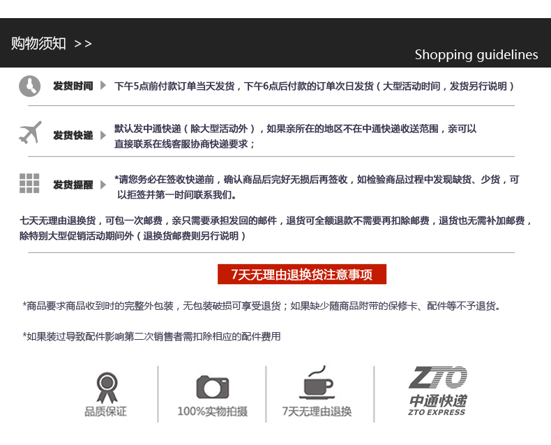
Task: Click the clock icon beside 发货时间
Action: pos(29,86)
